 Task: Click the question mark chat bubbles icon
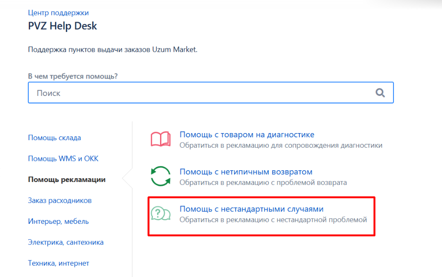(161, 214)
